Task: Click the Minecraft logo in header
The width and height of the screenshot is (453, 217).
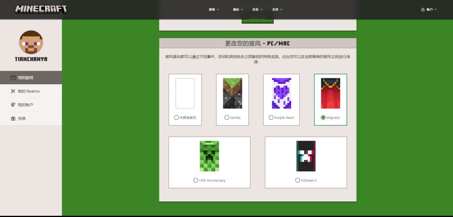Action: [x=41, y=9]
